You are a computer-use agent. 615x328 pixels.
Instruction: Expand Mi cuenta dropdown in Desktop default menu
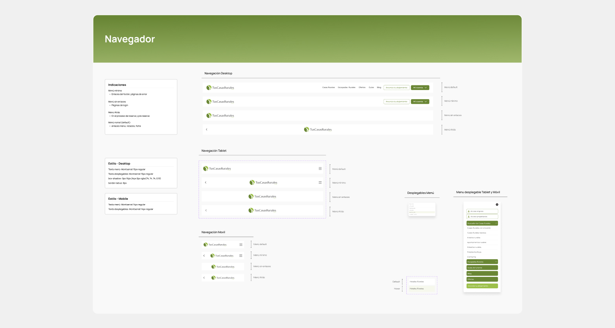(x=420, y=88)
